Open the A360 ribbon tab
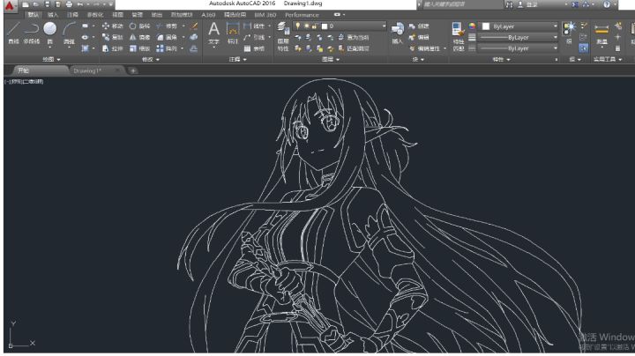The width and height of the screenshot is (635, 356). (x=208, y=15)
